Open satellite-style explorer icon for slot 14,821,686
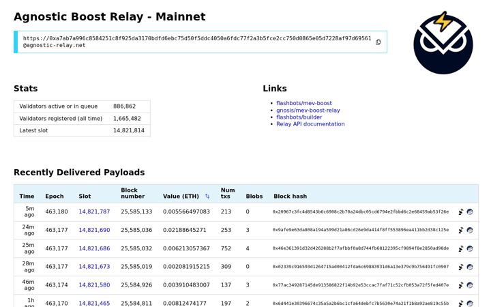Screen dimensions: 491x307 pyautogui.click(x=460, y=249)
